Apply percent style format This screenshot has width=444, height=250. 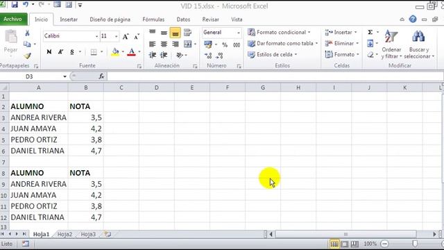click(x=225, y=44)
